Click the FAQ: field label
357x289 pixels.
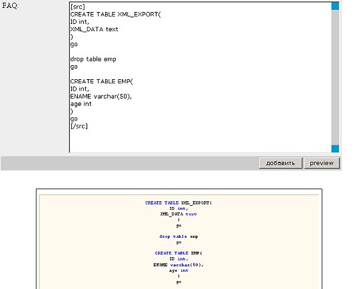click(10, 6)
